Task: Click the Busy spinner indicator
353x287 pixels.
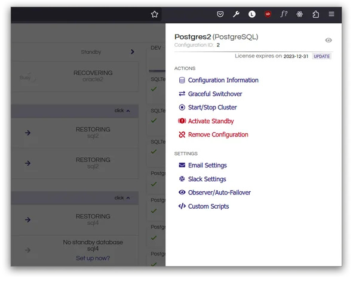Action: pyautogui.click(x=27, y=78)
